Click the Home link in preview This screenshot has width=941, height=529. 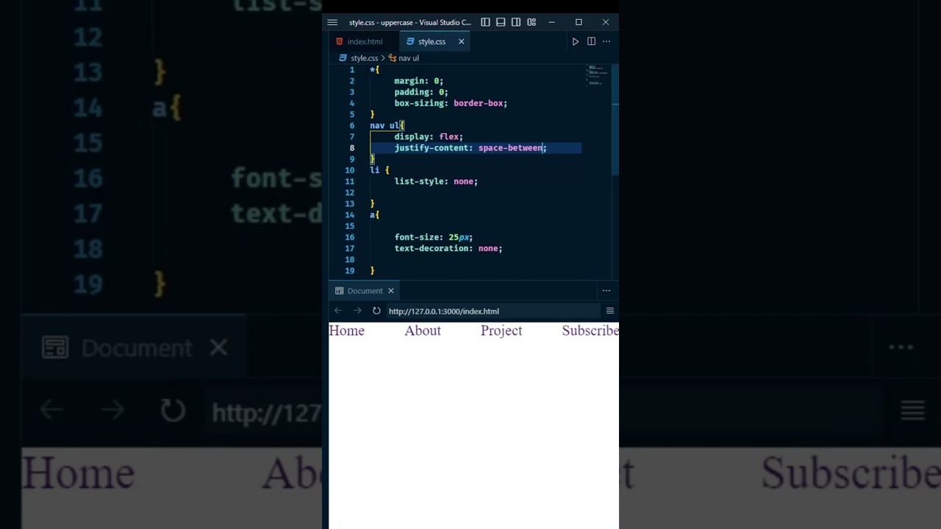[346, 331]
